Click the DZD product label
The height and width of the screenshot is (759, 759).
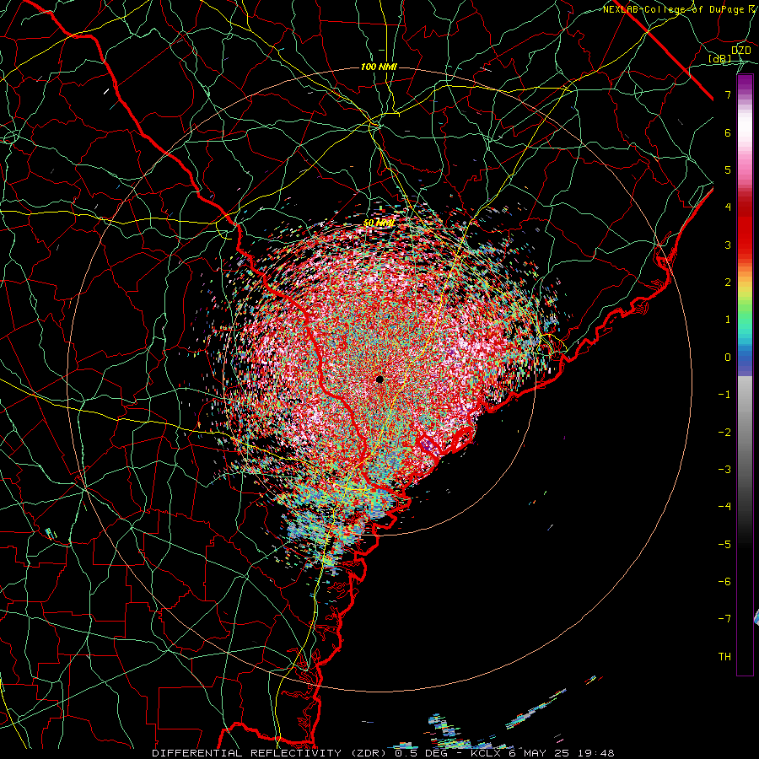pyautogui.click(x=740, y=51)
